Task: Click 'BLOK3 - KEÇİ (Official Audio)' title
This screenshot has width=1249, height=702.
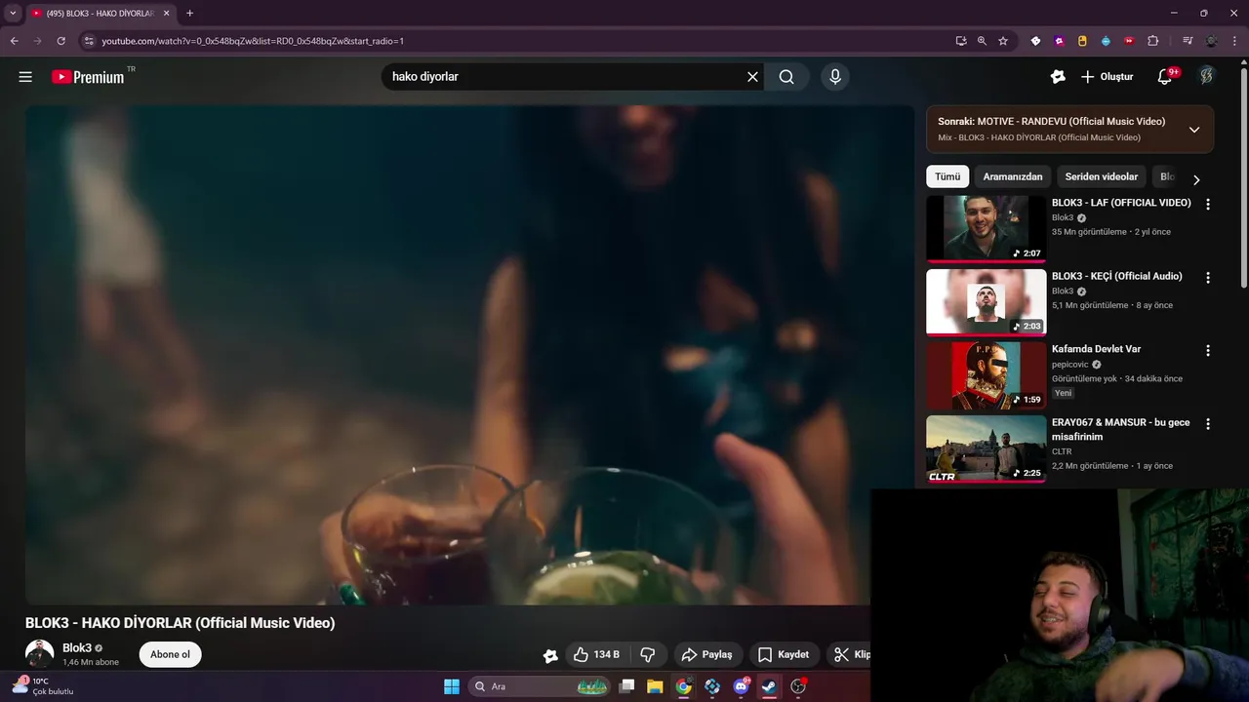Action: click(1117, 276)
